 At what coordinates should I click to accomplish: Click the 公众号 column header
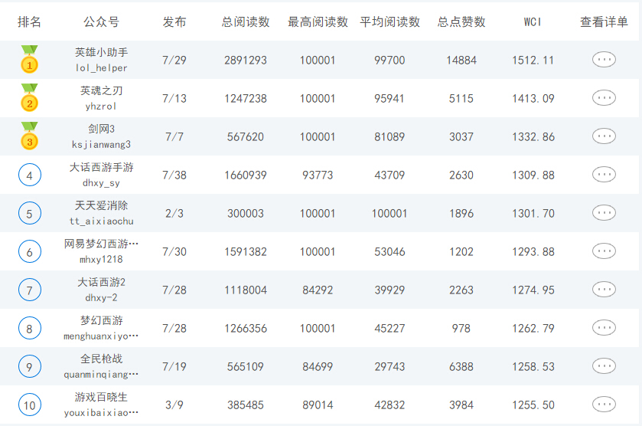[101, 21]
